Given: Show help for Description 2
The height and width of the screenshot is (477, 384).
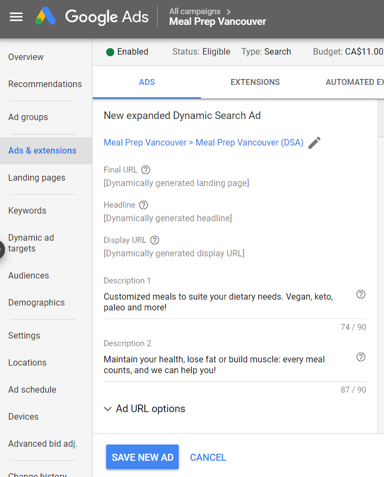Looking at the screenshot, I should pyautogui.click(x=361, y=357).
